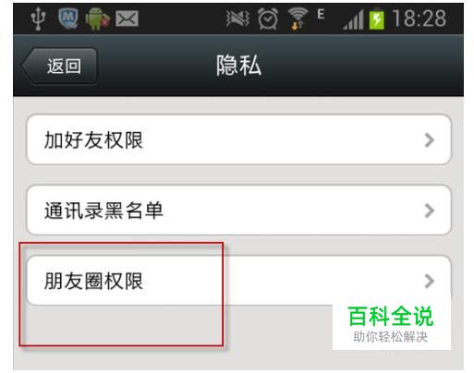474x373 pixels.
Task: Tap the 18:28 clock in status bar
Action: point(419,18)
